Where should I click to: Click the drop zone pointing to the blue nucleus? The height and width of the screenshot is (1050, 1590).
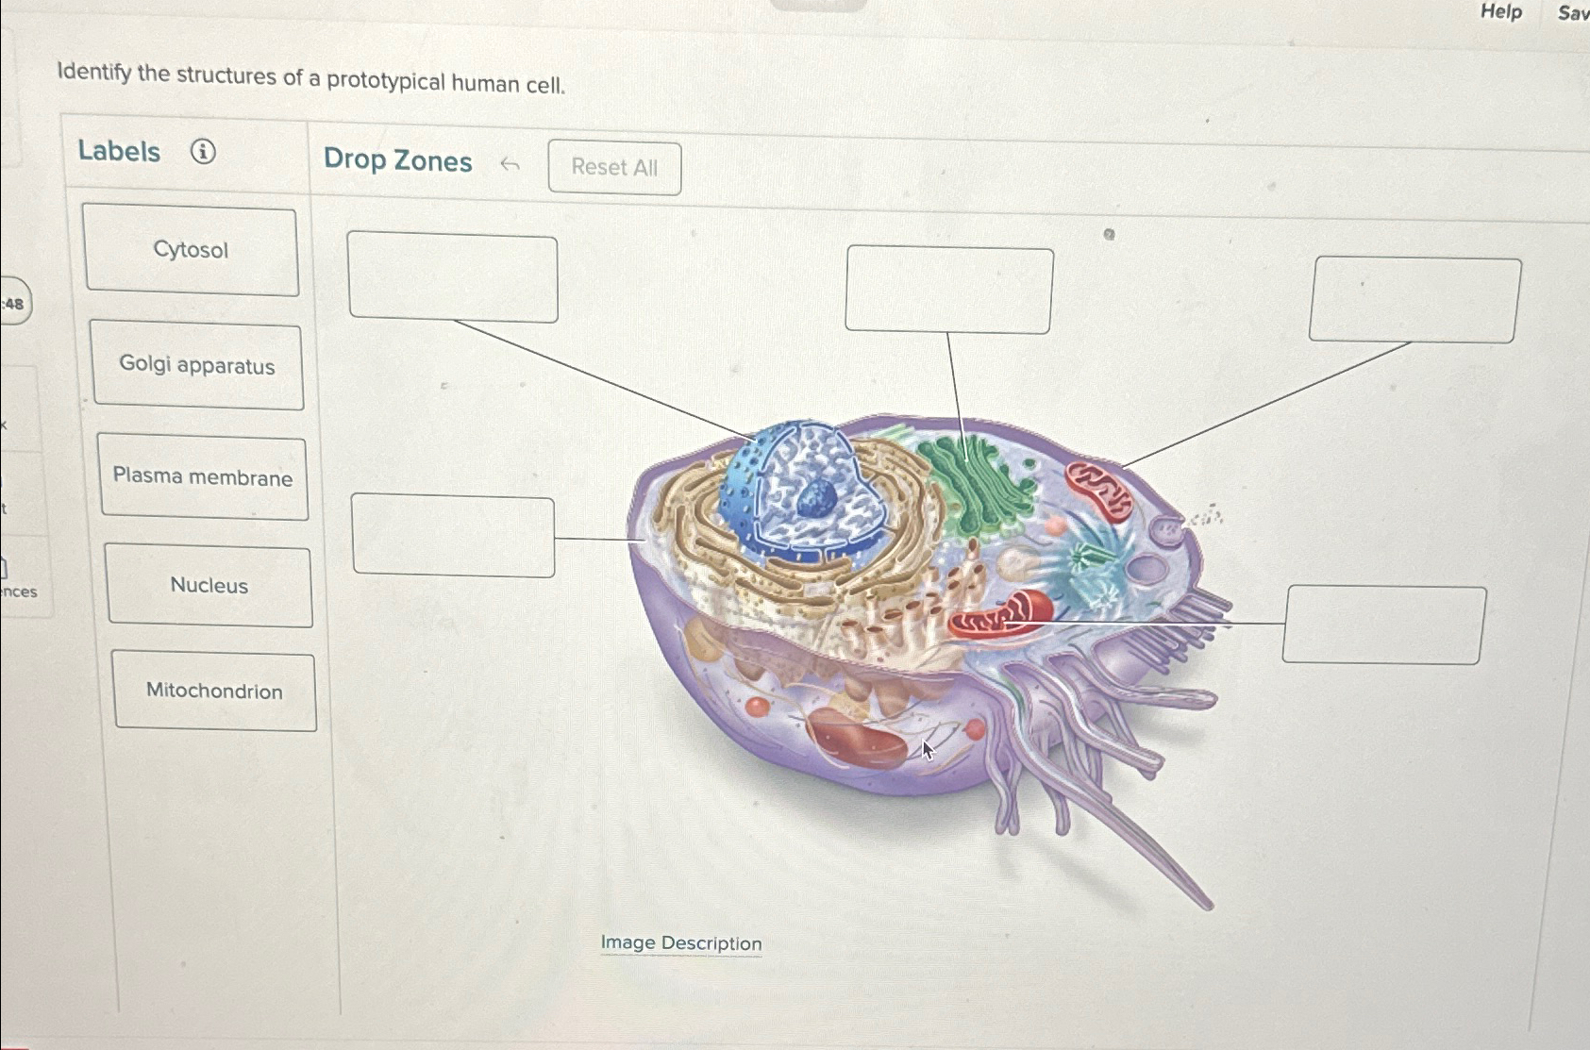[453, 277]
